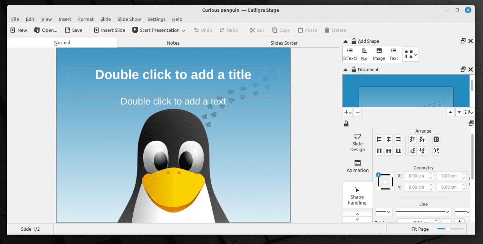The width and height of the screenshot is (483, 244).
Task: Open a file with the Open toolbar button
Action: [x=46, y=30]
